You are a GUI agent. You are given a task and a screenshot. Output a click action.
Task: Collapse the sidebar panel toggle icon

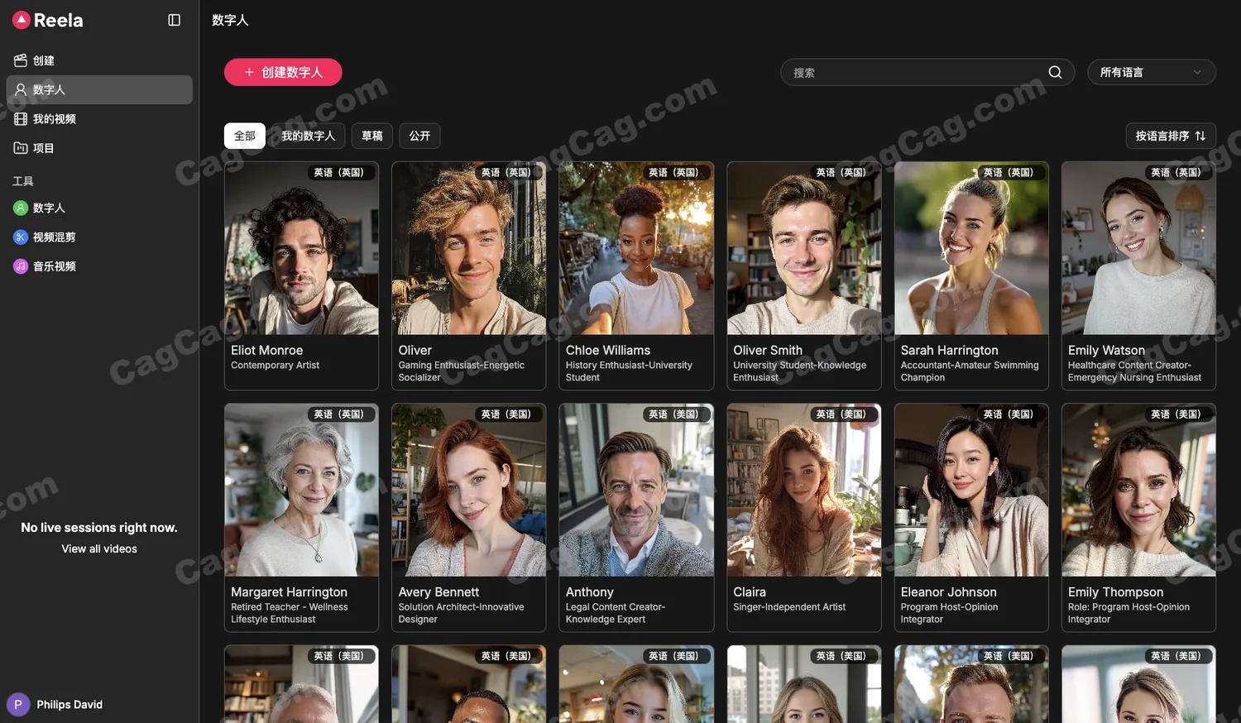(174, 20)
